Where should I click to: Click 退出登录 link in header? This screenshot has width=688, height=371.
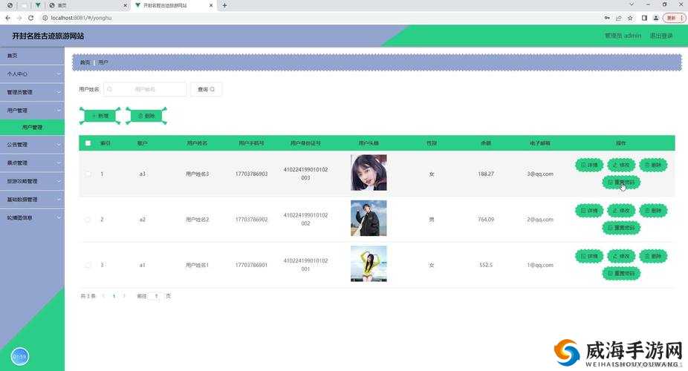coord(661,36)
